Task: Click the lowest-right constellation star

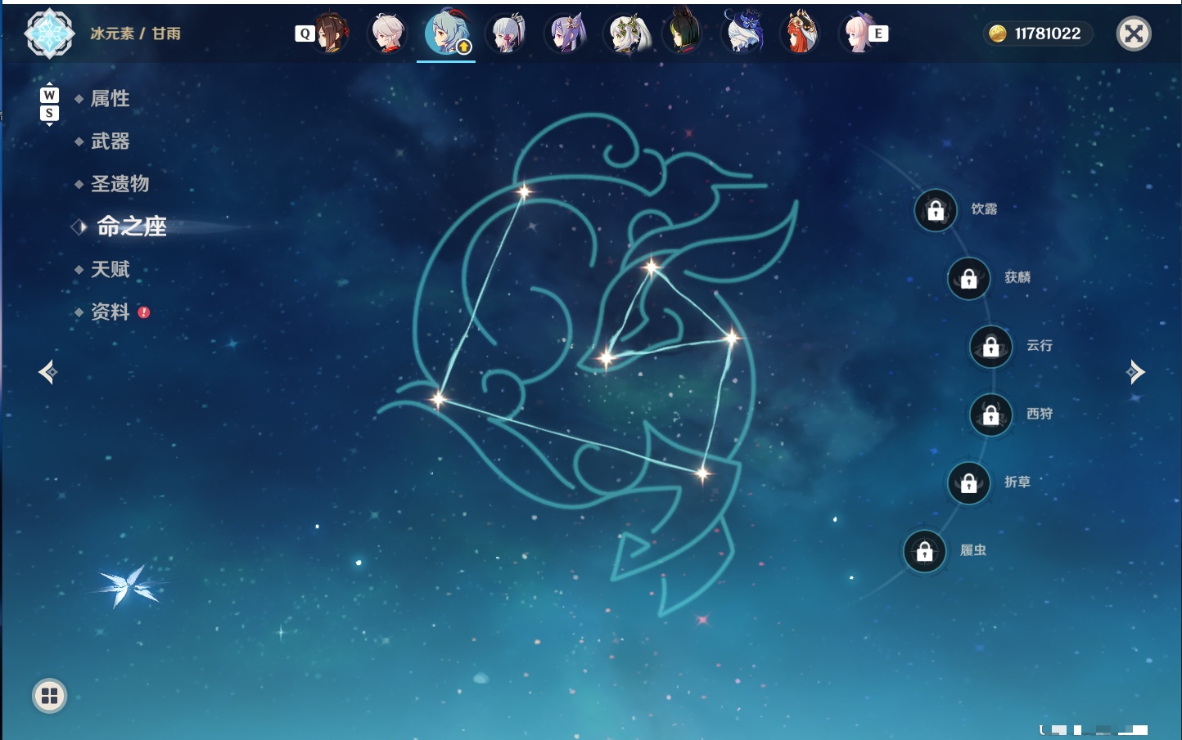Action: (702, 473)
